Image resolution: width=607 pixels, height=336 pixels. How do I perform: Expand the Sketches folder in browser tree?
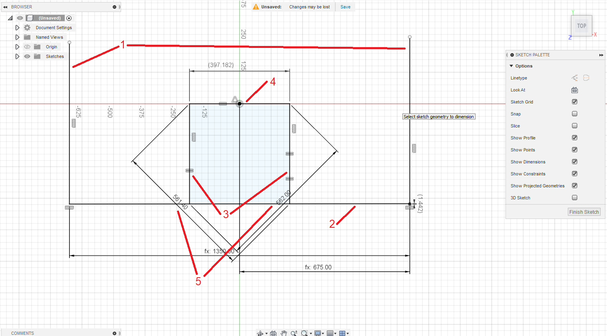(17, 56)
